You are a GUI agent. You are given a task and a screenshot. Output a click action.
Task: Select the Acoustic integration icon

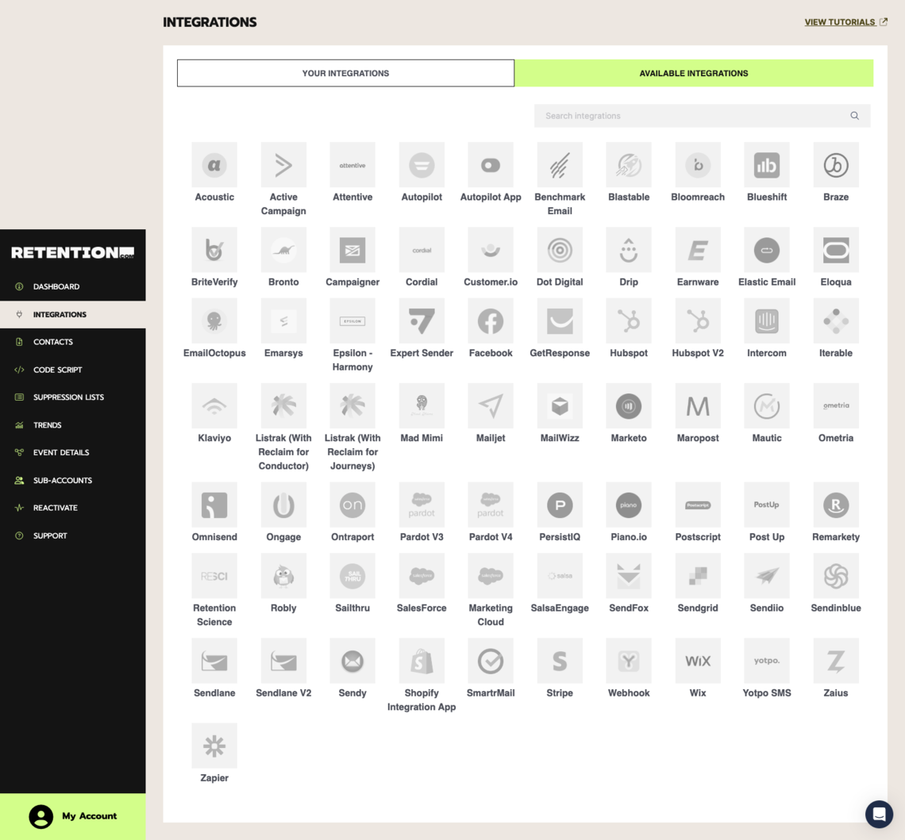(x=214, y=165)
